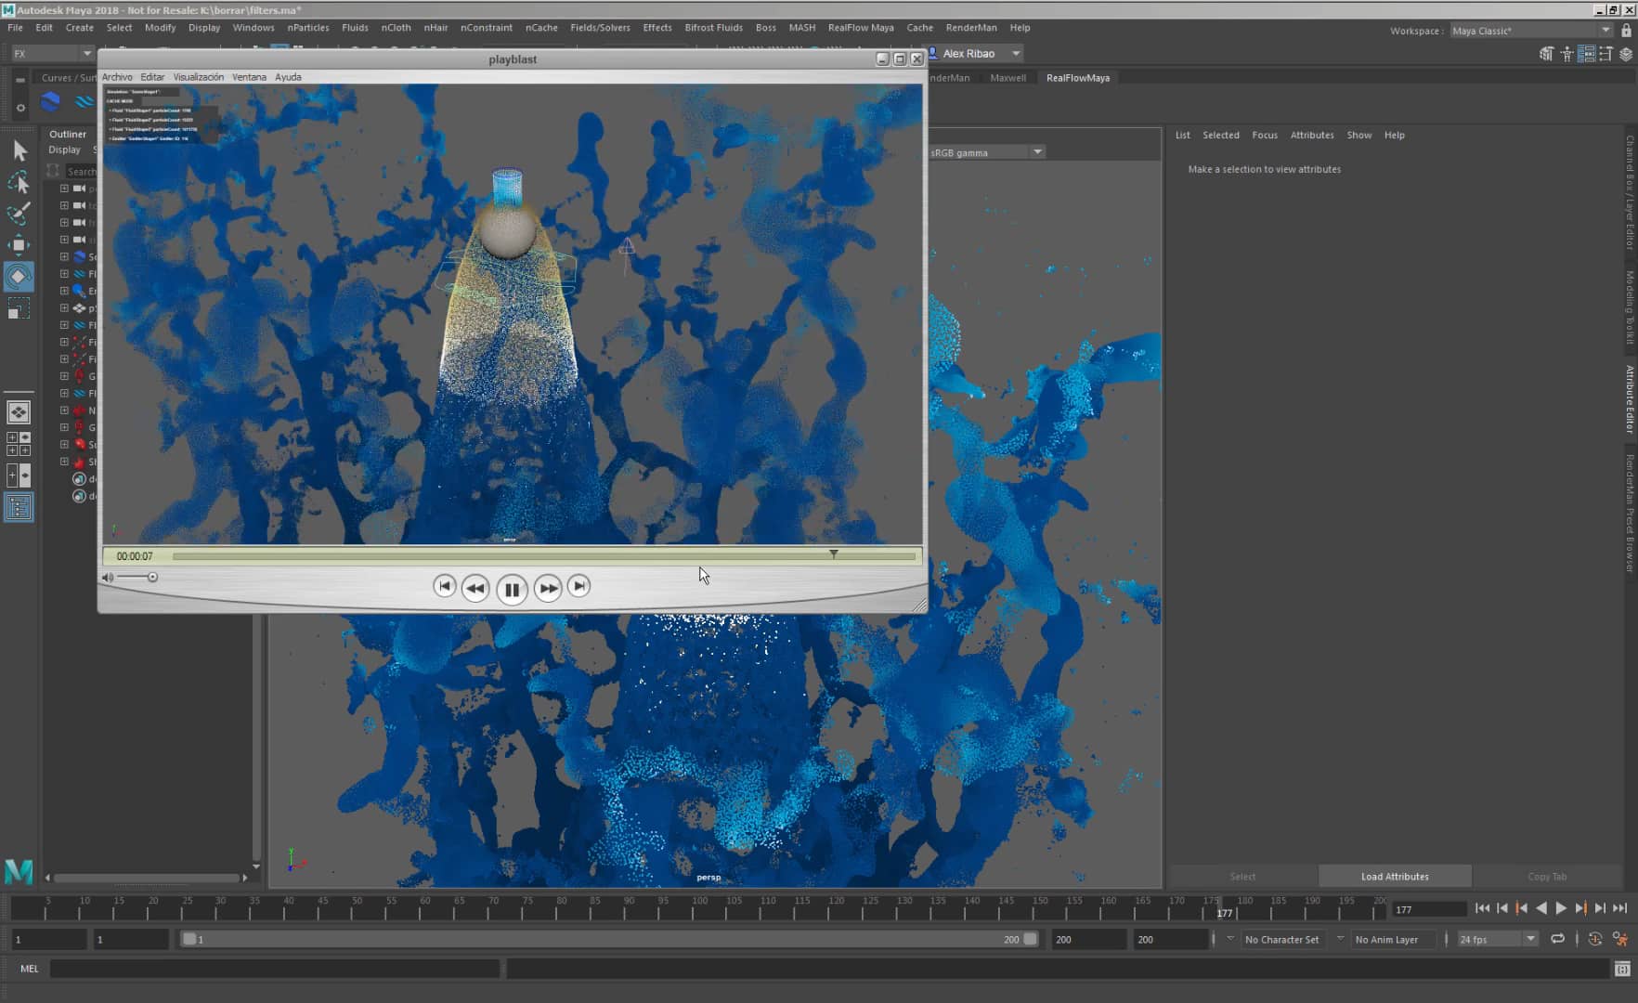The image size is (1638, 1003).
Task: Open the 24 fps dropdown
Action: [1496, 939]
